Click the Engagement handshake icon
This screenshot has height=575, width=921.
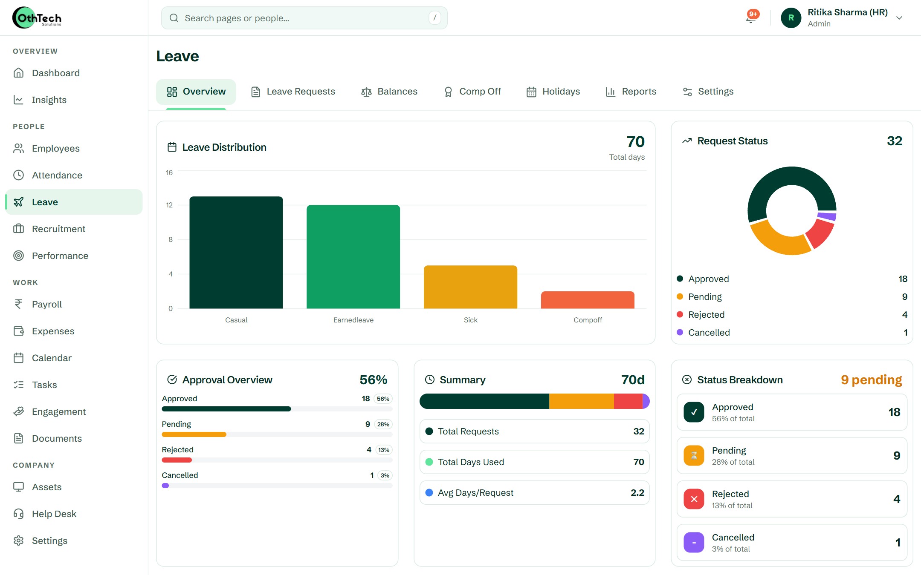point(18,411)
